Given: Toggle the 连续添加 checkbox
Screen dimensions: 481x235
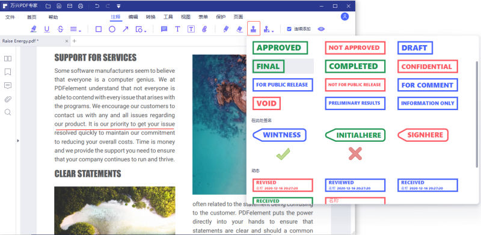Looking at the screenshot, I should pyautogui.click(x=289, y=29).
